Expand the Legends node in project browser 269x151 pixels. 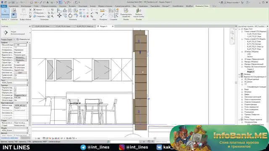(x=240, y=74)
